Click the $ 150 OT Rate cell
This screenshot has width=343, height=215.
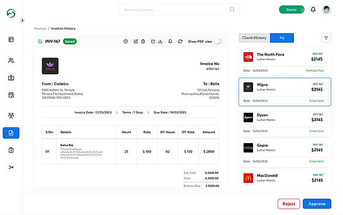188,151
